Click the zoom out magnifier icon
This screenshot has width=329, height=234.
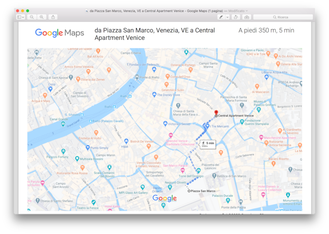[x=32, y=17]
